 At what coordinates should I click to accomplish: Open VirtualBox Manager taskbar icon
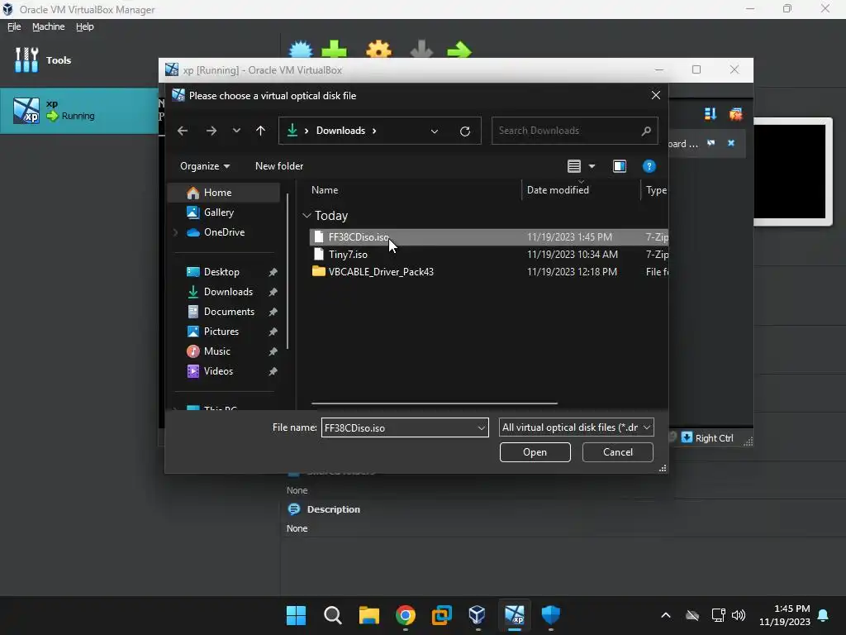click(478, 615)
